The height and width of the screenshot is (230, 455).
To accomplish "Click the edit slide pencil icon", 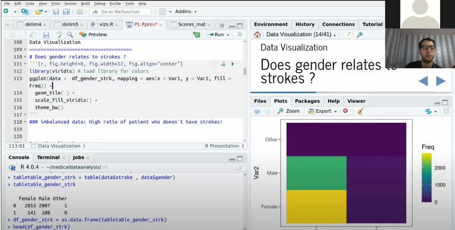I will point(347,34).
